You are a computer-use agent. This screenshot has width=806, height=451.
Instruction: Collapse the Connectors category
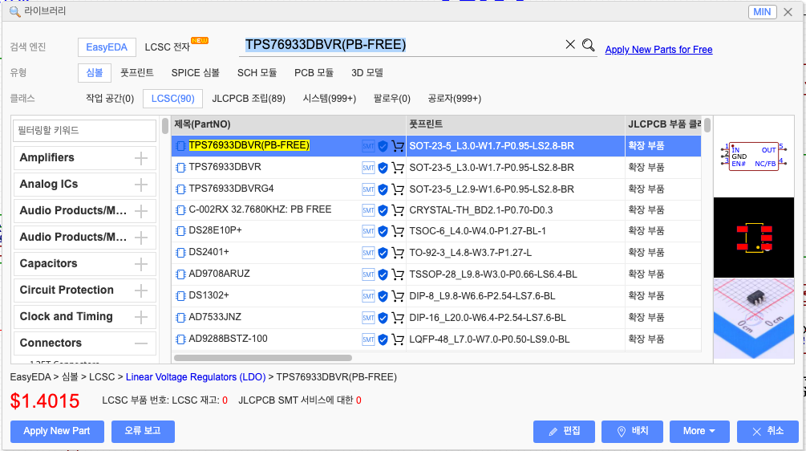pos(141,343)
